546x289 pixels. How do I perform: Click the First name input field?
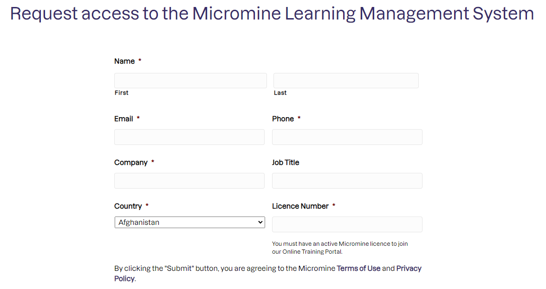point(190,80)
